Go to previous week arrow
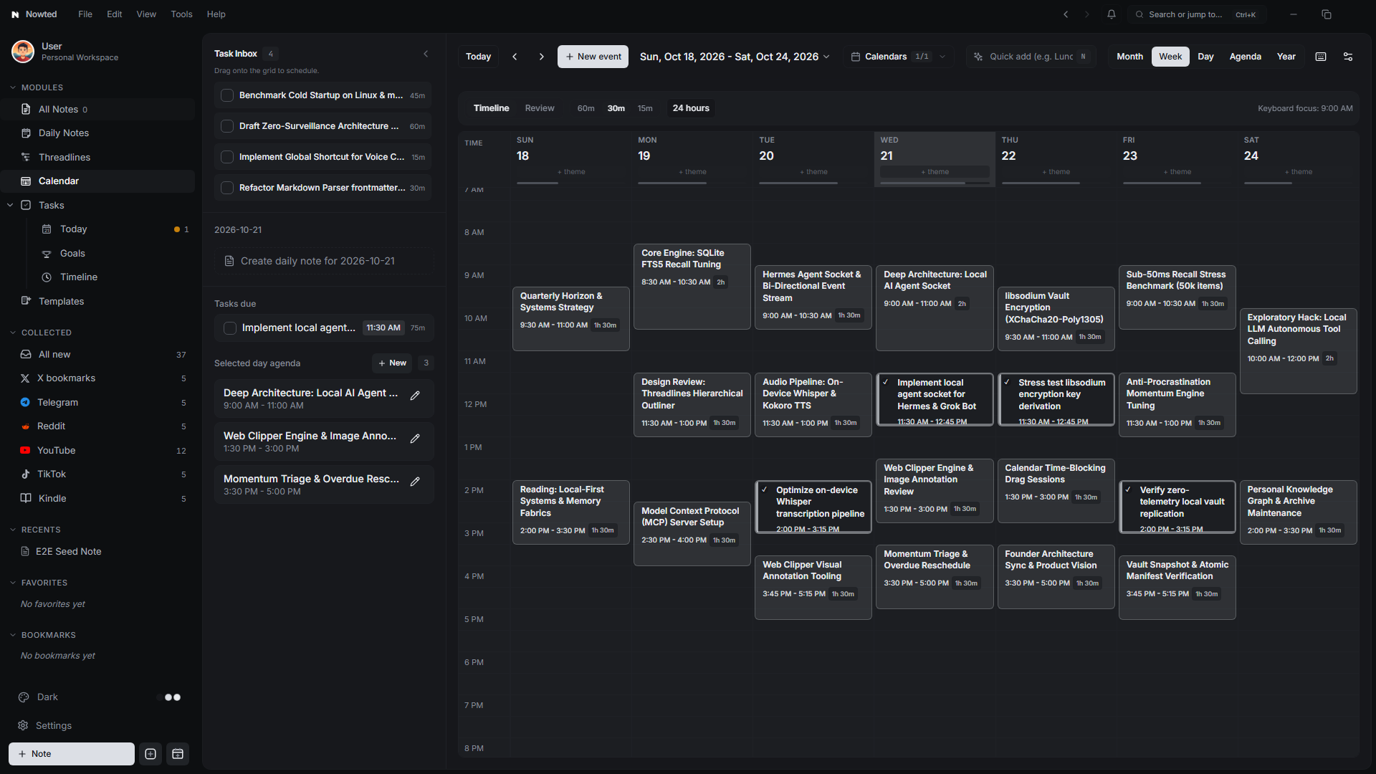Image resolution: width=1376 pixels, height=774 pixels. [515, 57]
